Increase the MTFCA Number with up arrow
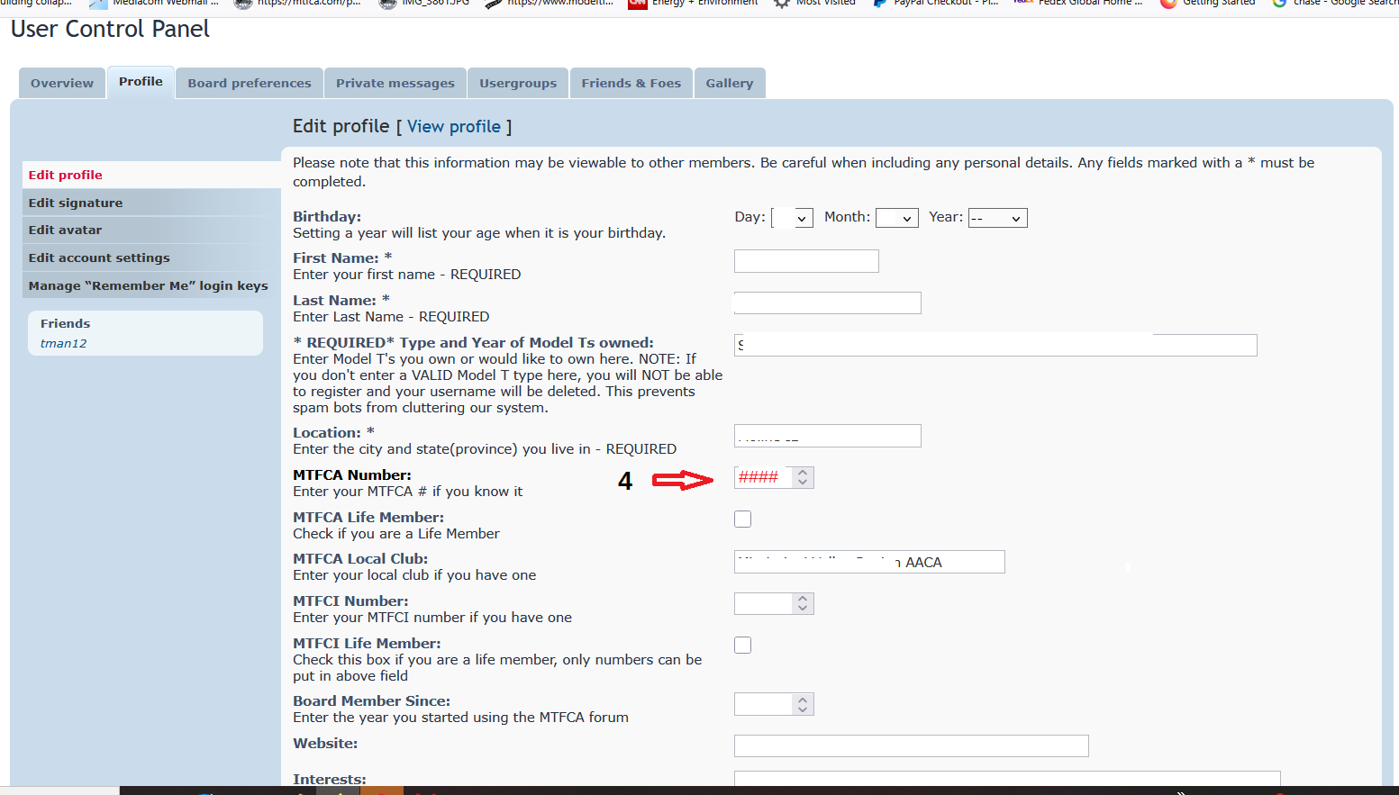 803,472
